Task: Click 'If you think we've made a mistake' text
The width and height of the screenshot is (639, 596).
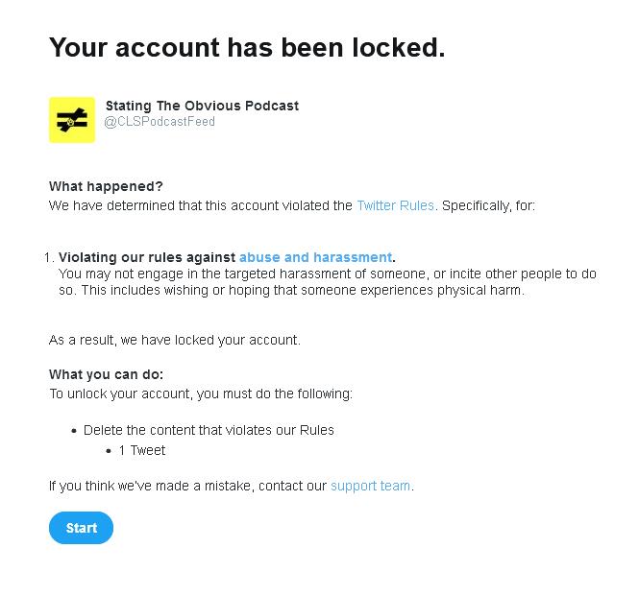Action: point(187,486)
